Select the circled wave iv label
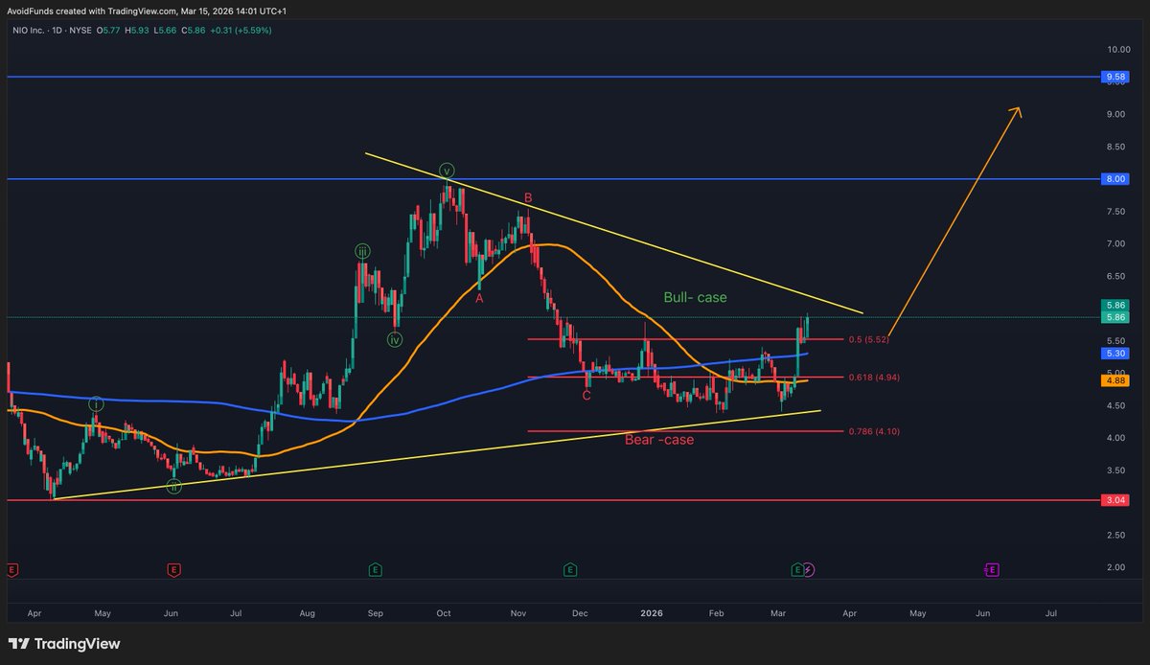 tap(395, 338)
